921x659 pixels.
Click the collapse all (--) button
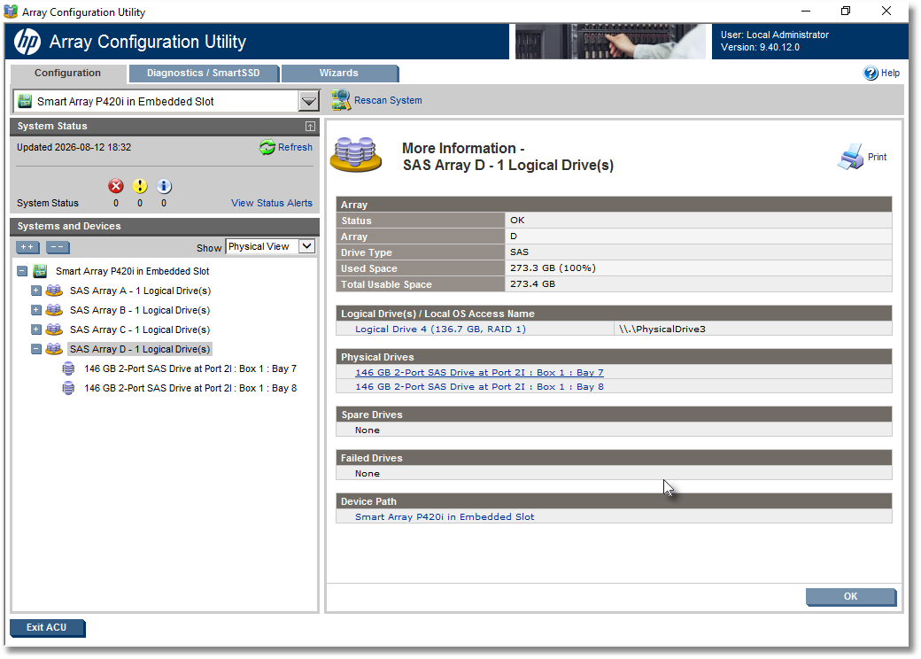pyautogui.click(x=58, y=247)
